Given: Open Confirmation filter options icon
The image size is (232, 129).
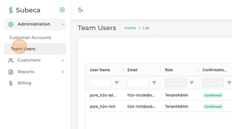Looking at the screenshot, I should coord(229,83).
